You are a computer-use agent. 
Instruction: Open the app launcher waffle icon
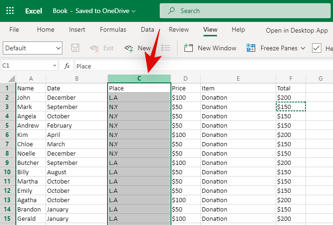click(x=10, y=10)
